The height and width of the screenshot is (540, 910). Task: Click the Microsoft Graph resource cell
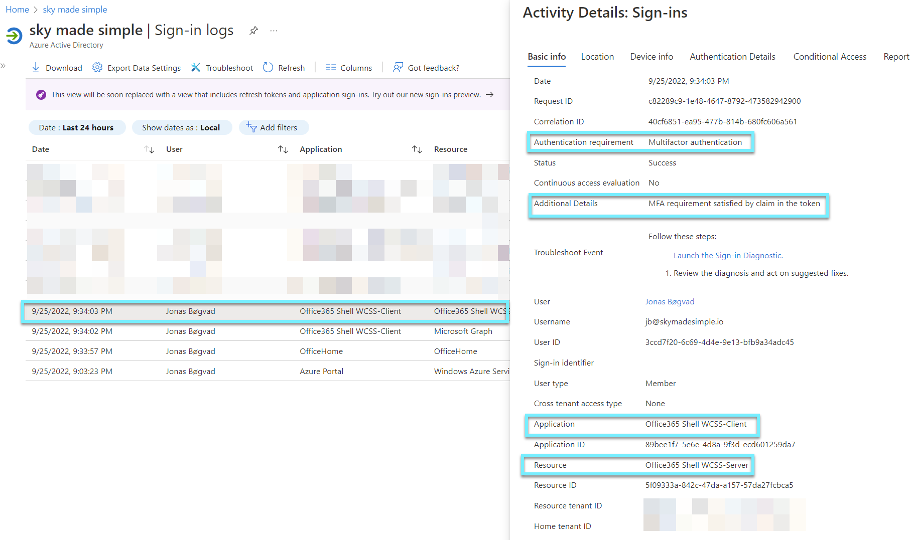click(463, 331)
